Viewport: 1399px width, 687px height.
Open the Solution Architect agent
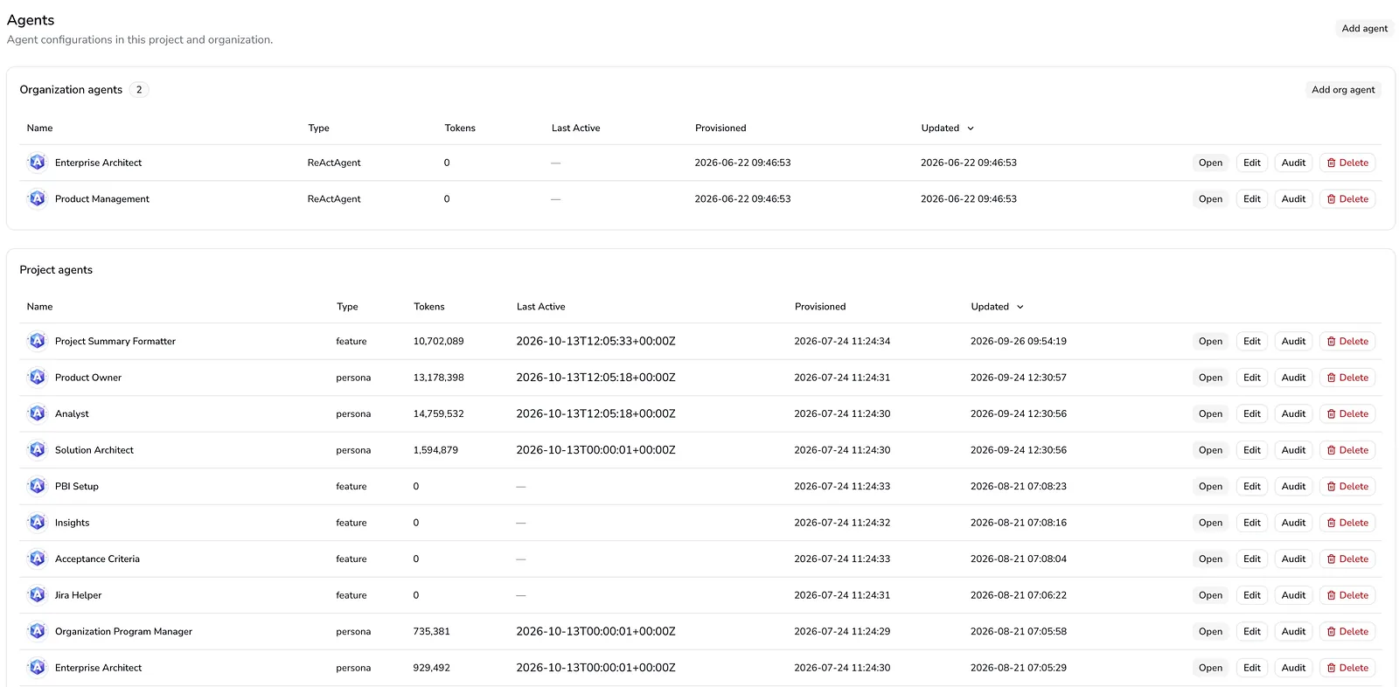point(1210,450)
